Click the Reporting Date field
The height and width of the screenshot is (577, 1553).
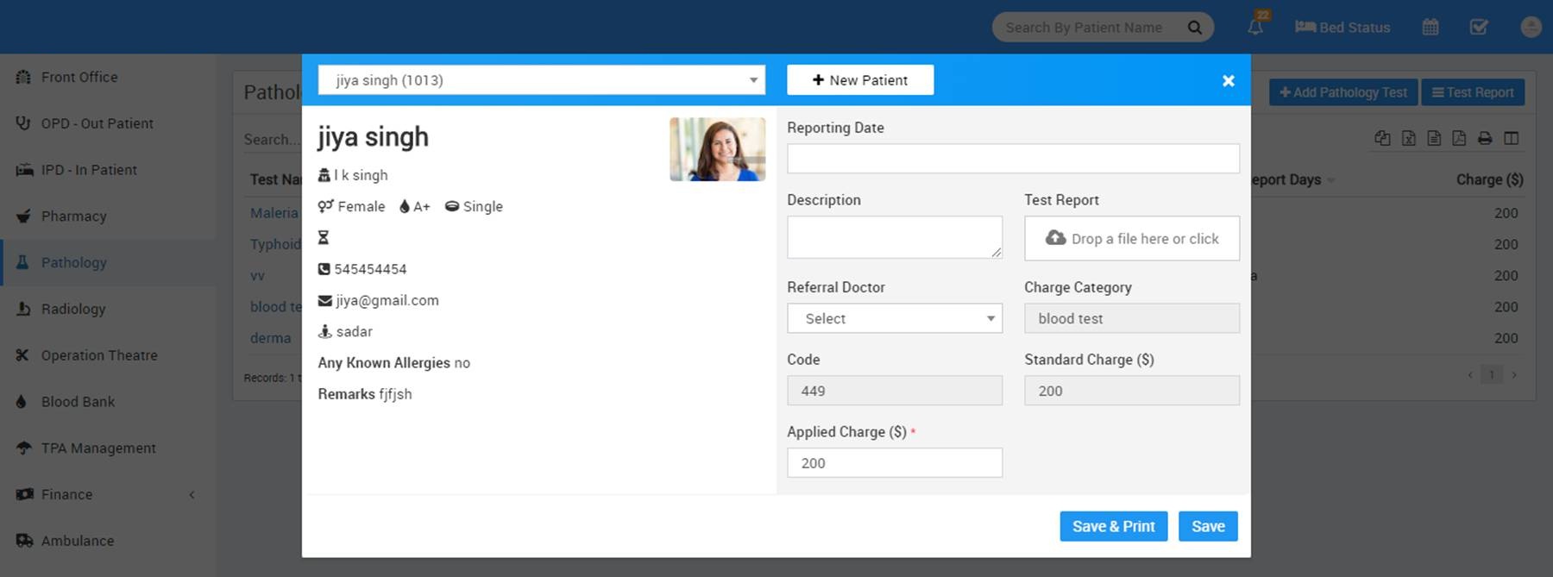click(x=1013, y=159)
